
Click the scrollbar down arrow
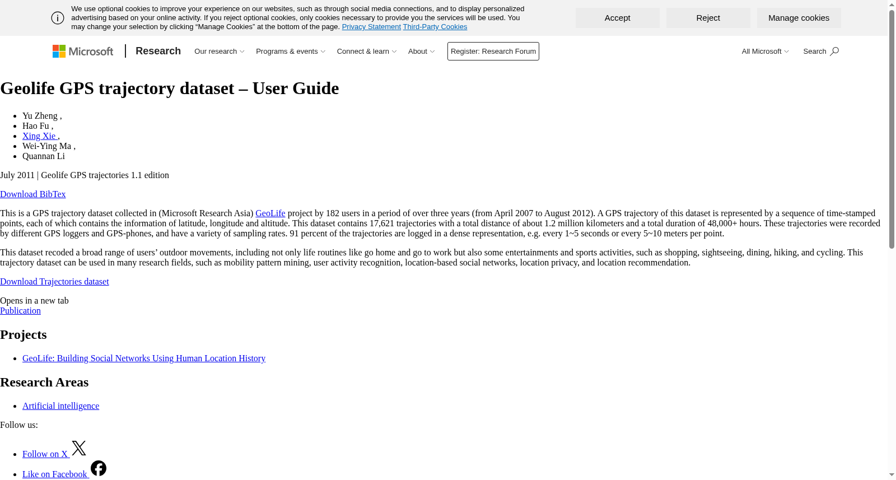892,475
